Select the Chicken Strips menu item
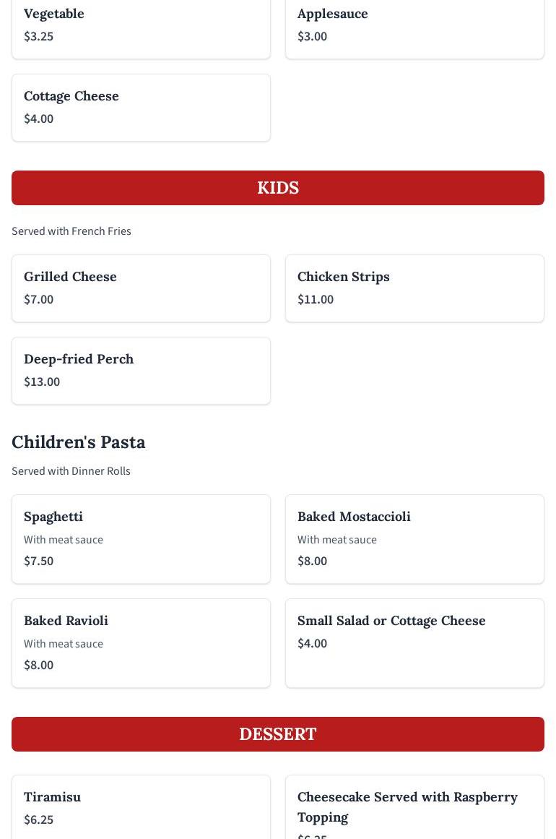The image size is (556, 839). coord(414,288)
